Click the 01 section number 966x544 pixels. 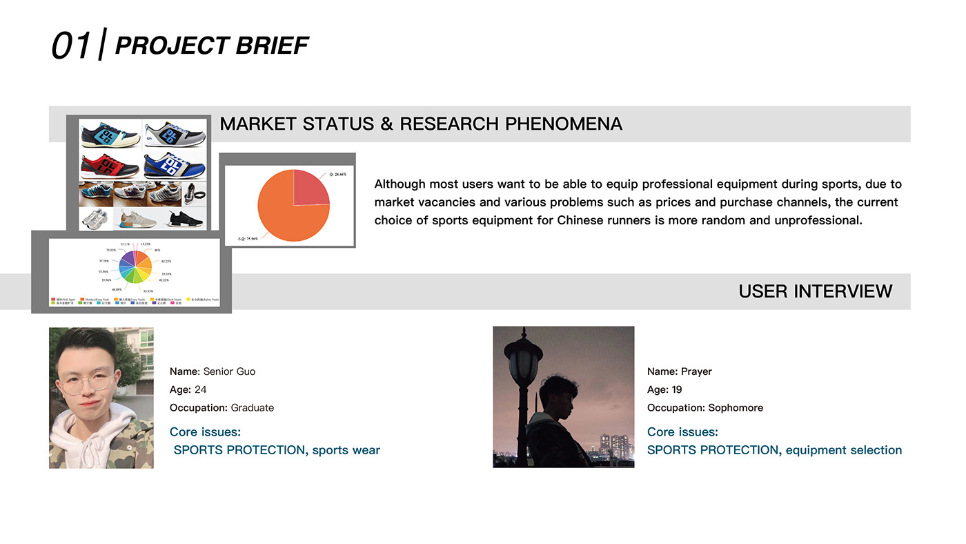click(x=71, y=46)
